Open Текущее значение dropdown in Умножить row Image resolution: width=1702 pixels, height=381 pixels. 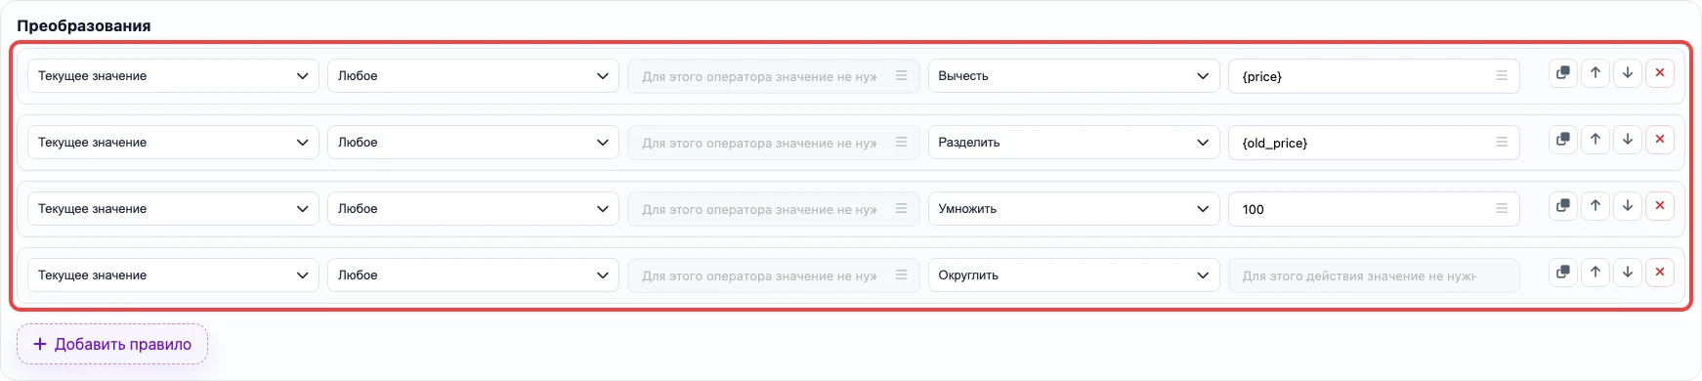click(x=173, y=209)
